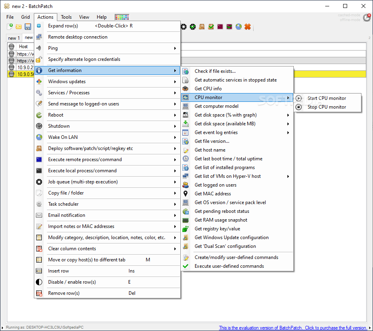Open the Tools menu
The width and height of the screenshot is (373, 331).
(66, 17)
